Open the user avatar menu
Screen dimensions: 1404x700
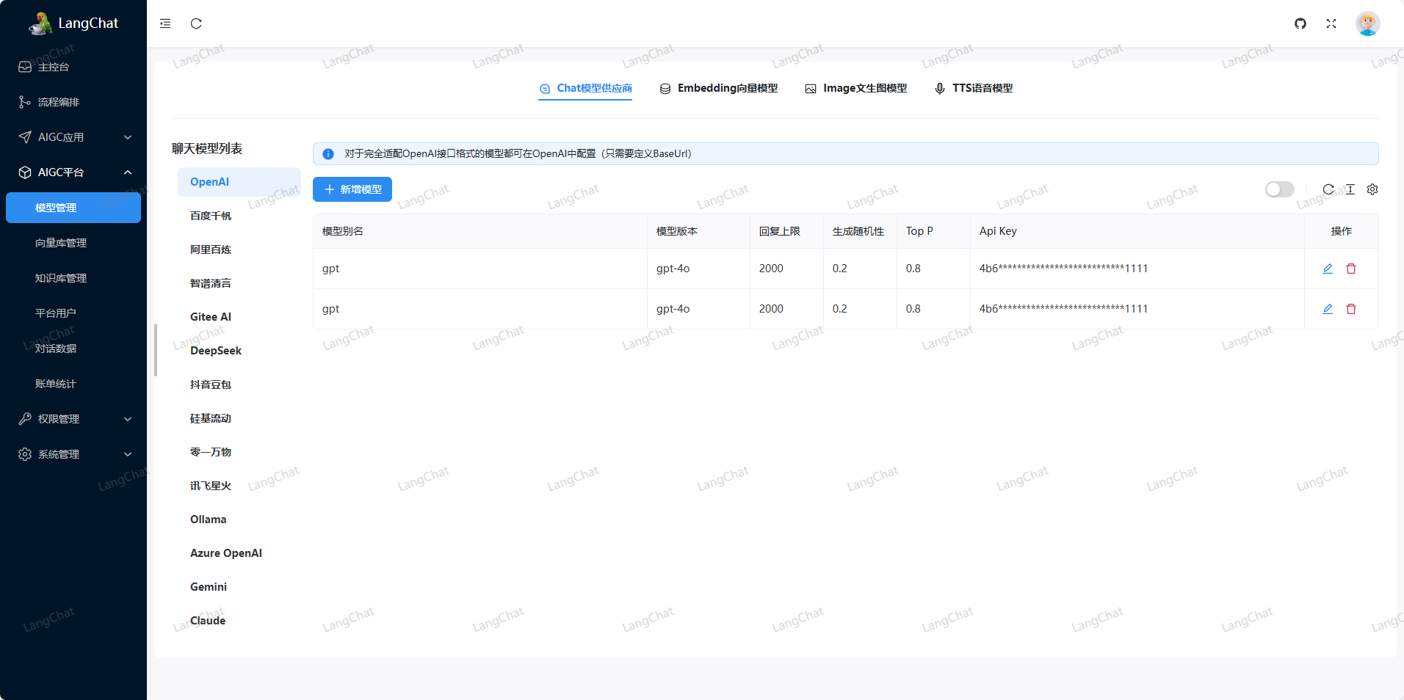point(1367,23)
